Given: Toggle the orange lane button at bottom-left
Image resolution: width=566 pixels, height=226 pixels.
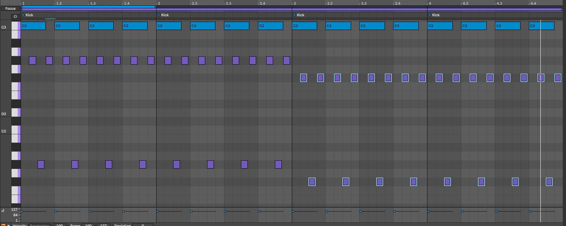Looking at the screenshot, I should click(3, 225).
